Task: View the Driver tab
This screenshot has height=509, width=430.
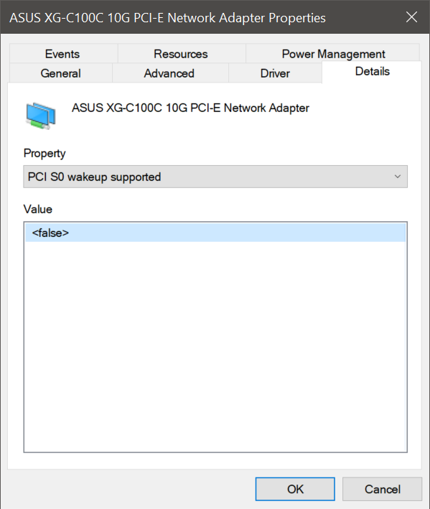Action: (x=275, y=73)
